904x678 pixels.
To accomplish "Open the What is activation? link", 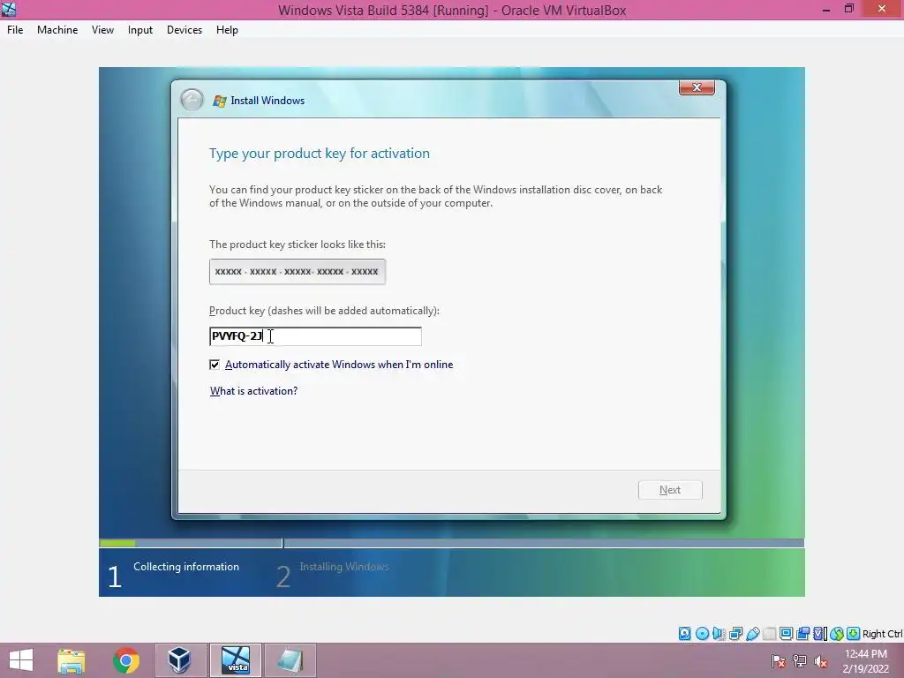I will [x=253, y=391].
